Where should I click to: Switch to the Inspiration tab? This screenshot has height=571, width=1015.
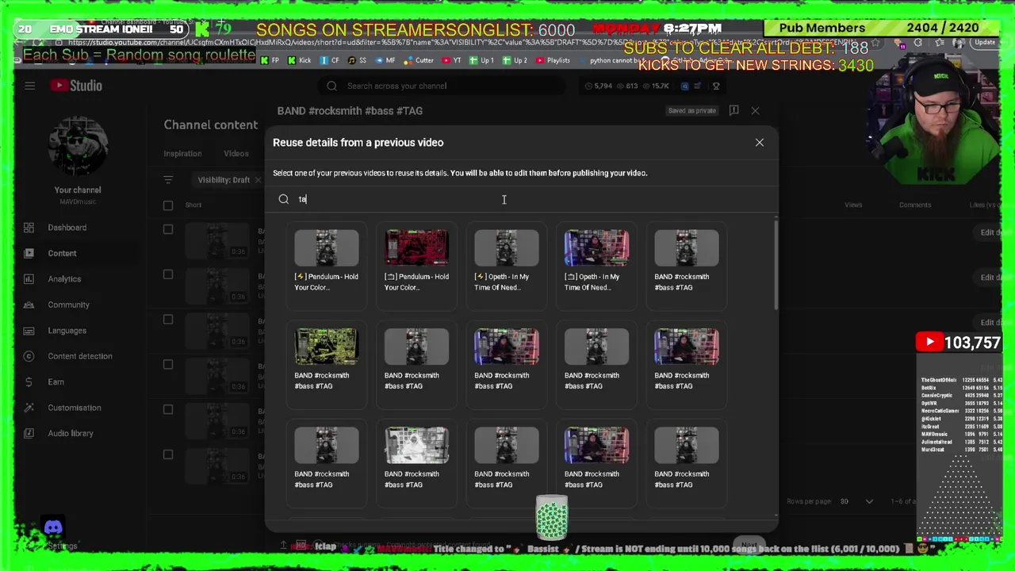(182, 154)
